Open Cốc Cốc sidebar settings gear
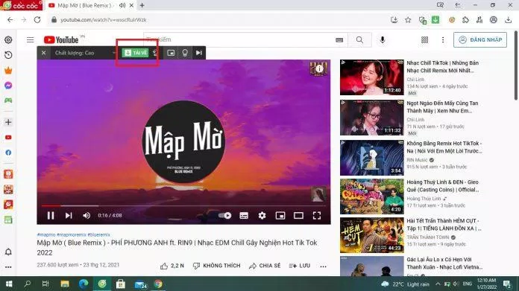Screen dimensions: 519x291 coord(8,40)
